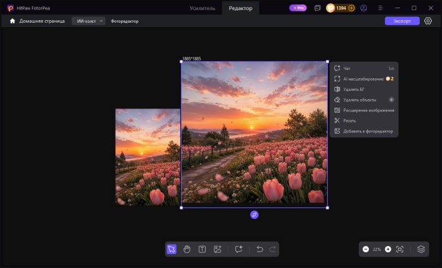Open the hamburger menu in title bar
This screenshot has width=442, height=268.
[380, 8]
